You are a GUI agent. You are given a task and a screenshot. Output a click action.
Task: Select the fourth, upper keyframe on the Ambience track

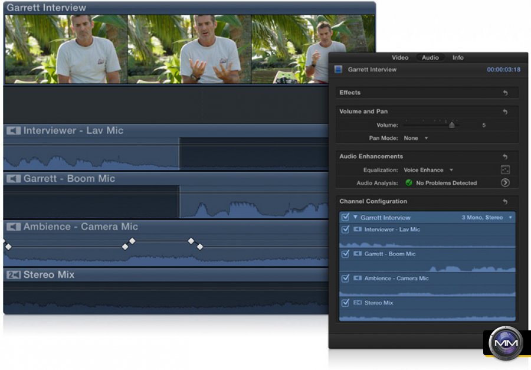(191, 241)
